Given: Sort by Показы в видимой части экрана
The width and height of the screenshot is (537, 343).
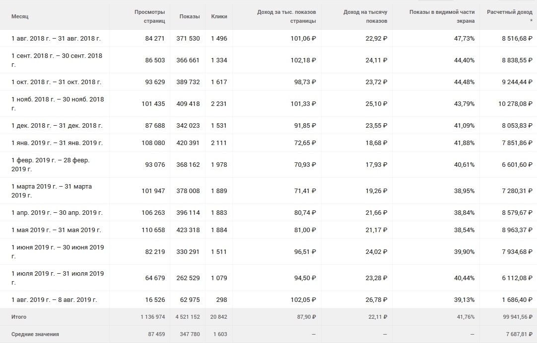Looking at the screenshot, I should [x=442, y=16].
